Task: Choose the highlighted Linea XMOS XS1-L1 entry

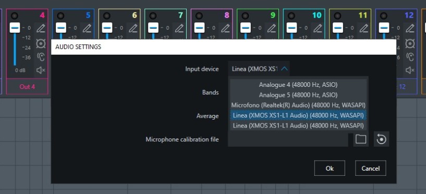Action: [x=298, y=115]
